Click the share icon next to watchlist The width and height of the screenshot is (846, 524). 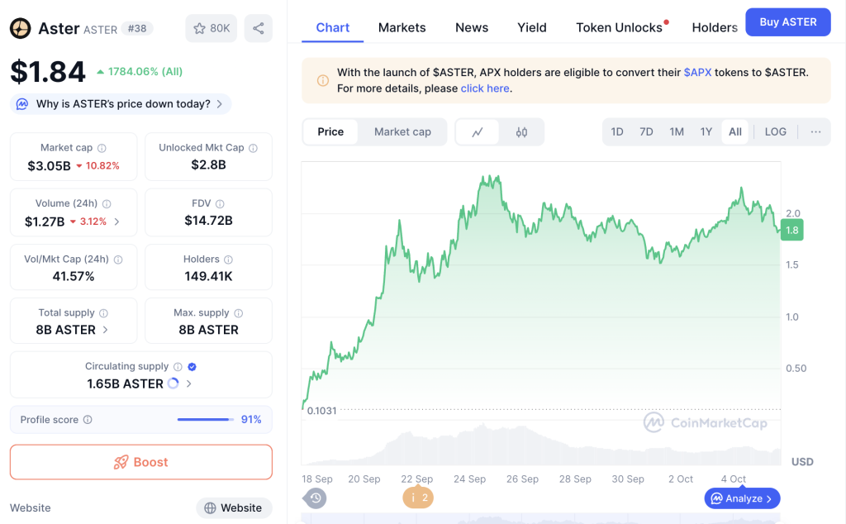point(259,28)
